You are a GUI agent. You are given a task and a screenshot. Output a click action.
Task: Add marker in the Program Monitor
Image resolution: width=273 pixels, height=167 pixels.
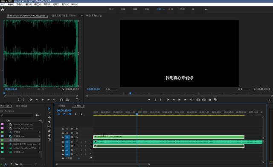point(149,100)
